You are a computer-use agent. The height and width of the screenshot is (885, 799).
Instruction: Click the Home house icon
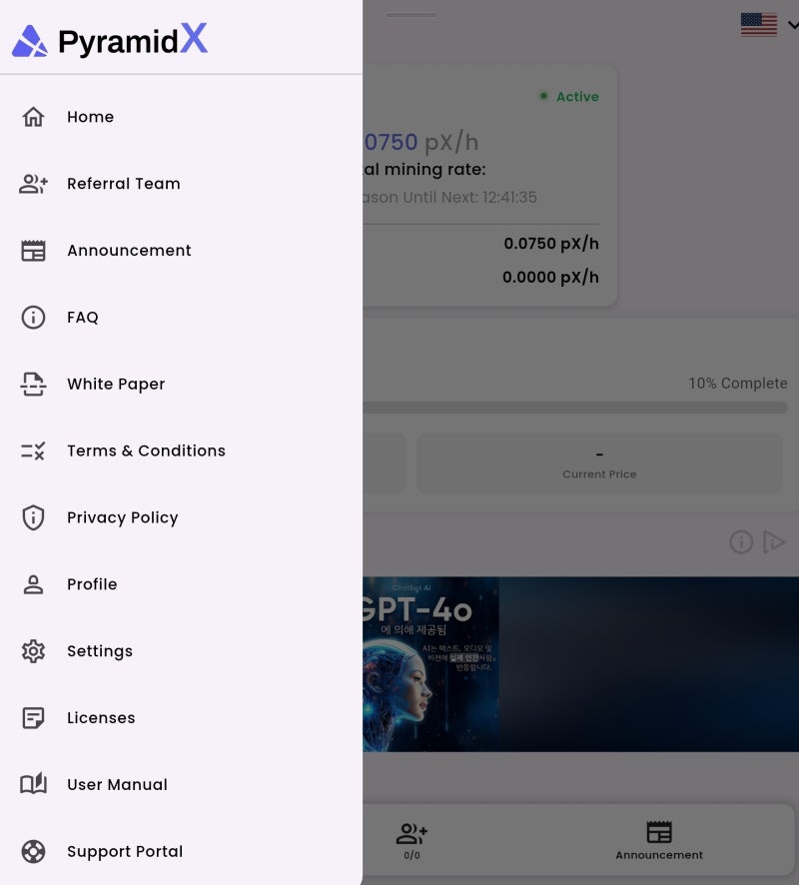click(33, 117)
